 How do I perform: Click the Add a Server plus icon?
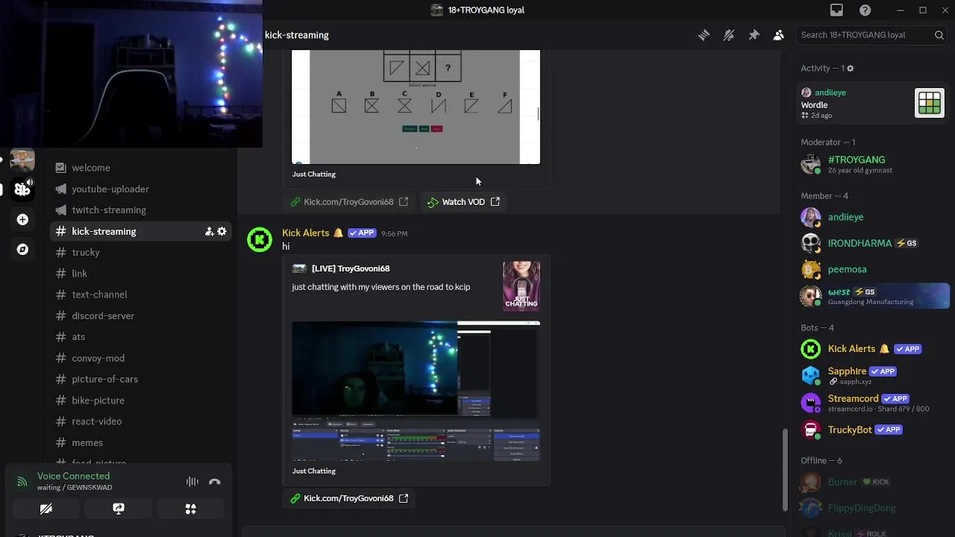pyautogui.click(x=22, y=219)
